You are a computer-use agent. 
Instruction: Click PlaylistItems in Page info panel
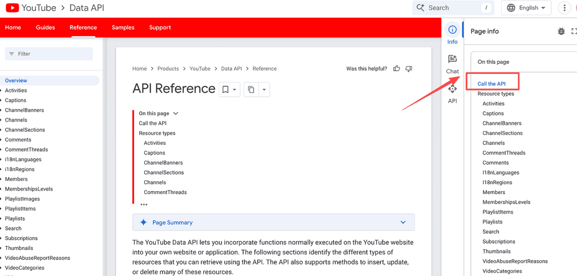498,212
